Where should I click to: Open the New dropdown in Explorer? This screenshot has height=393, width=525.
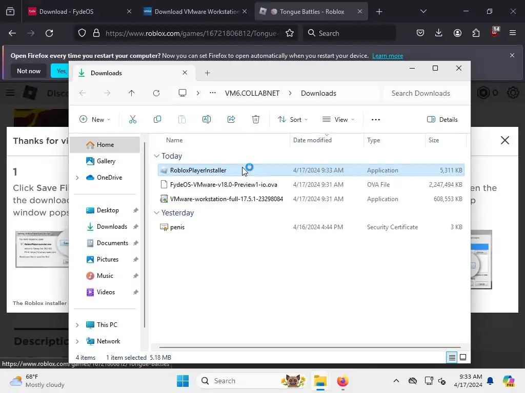[95, 119]
